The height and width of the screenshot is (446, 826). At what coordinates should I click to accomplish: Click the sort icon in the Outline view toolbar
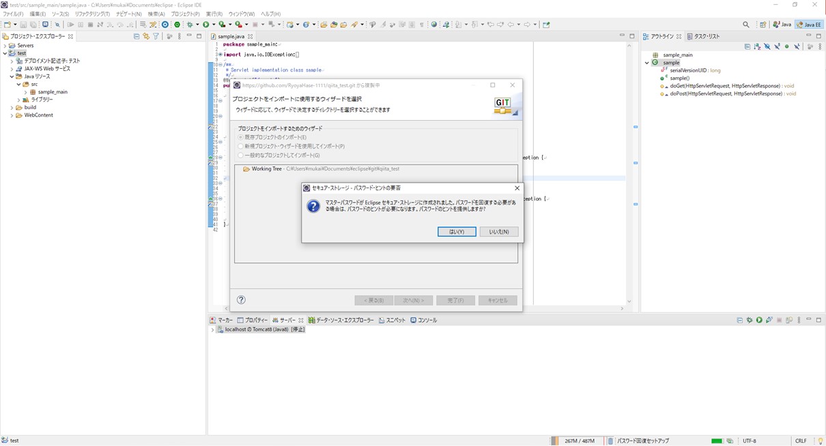point(757,46)
